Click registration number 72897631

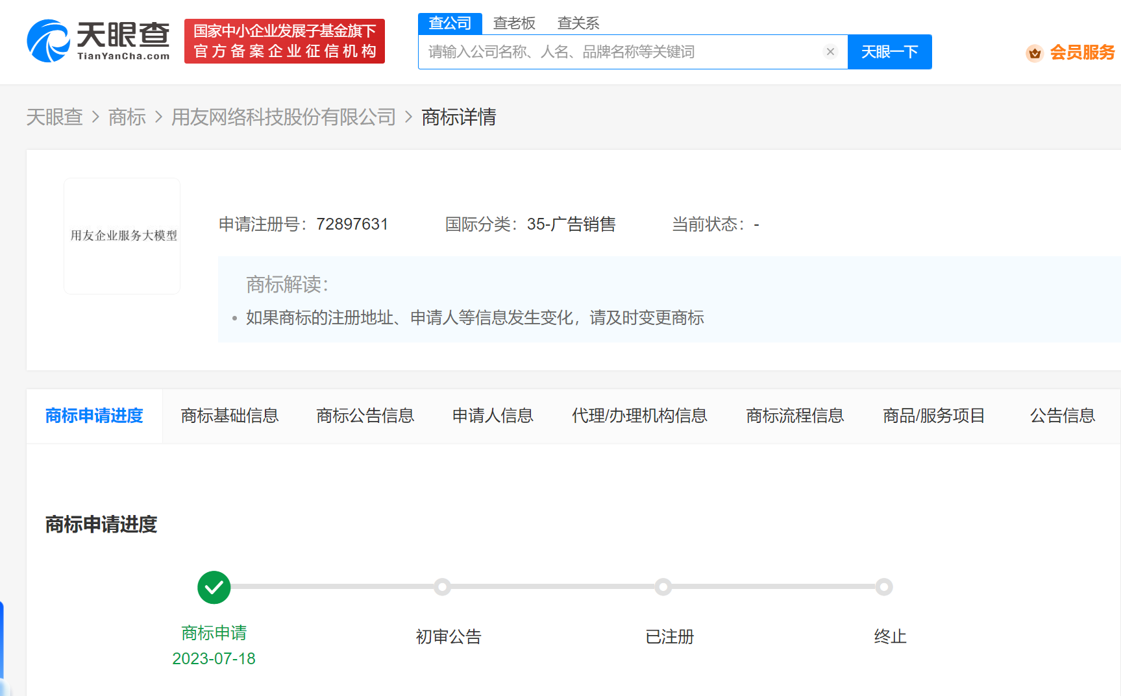[352, 224]
